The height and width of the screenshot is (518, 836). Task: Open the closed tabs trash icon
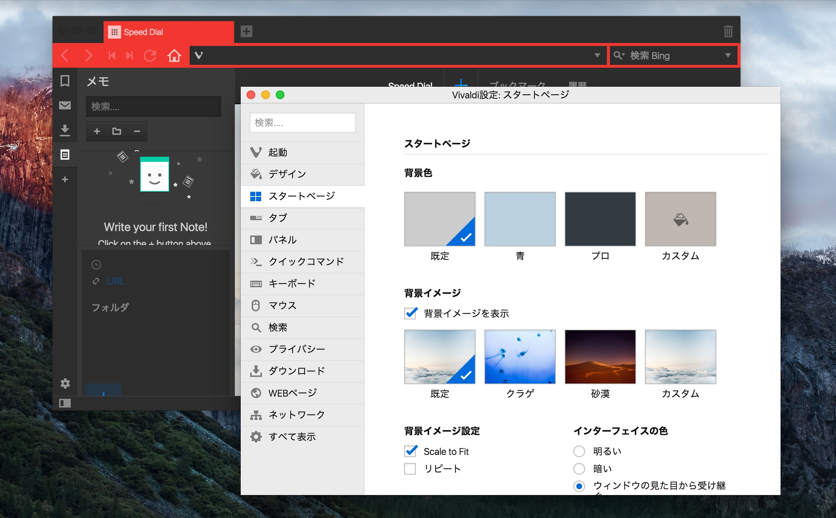click(x=728, y=31)
